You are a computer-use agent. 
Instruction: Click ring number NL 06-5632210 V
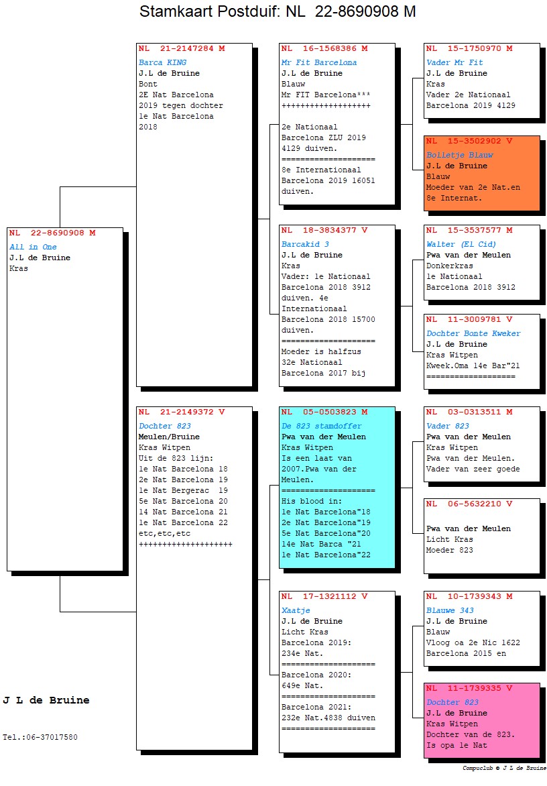coord(469,504)
